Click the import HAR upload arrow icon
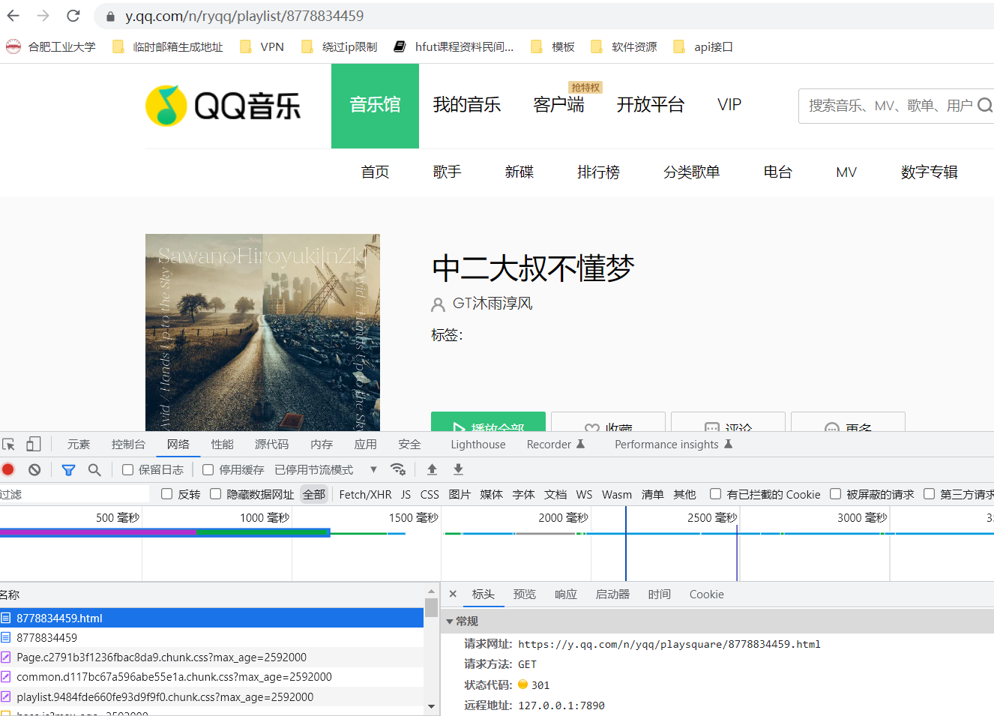 coord(432,469)
